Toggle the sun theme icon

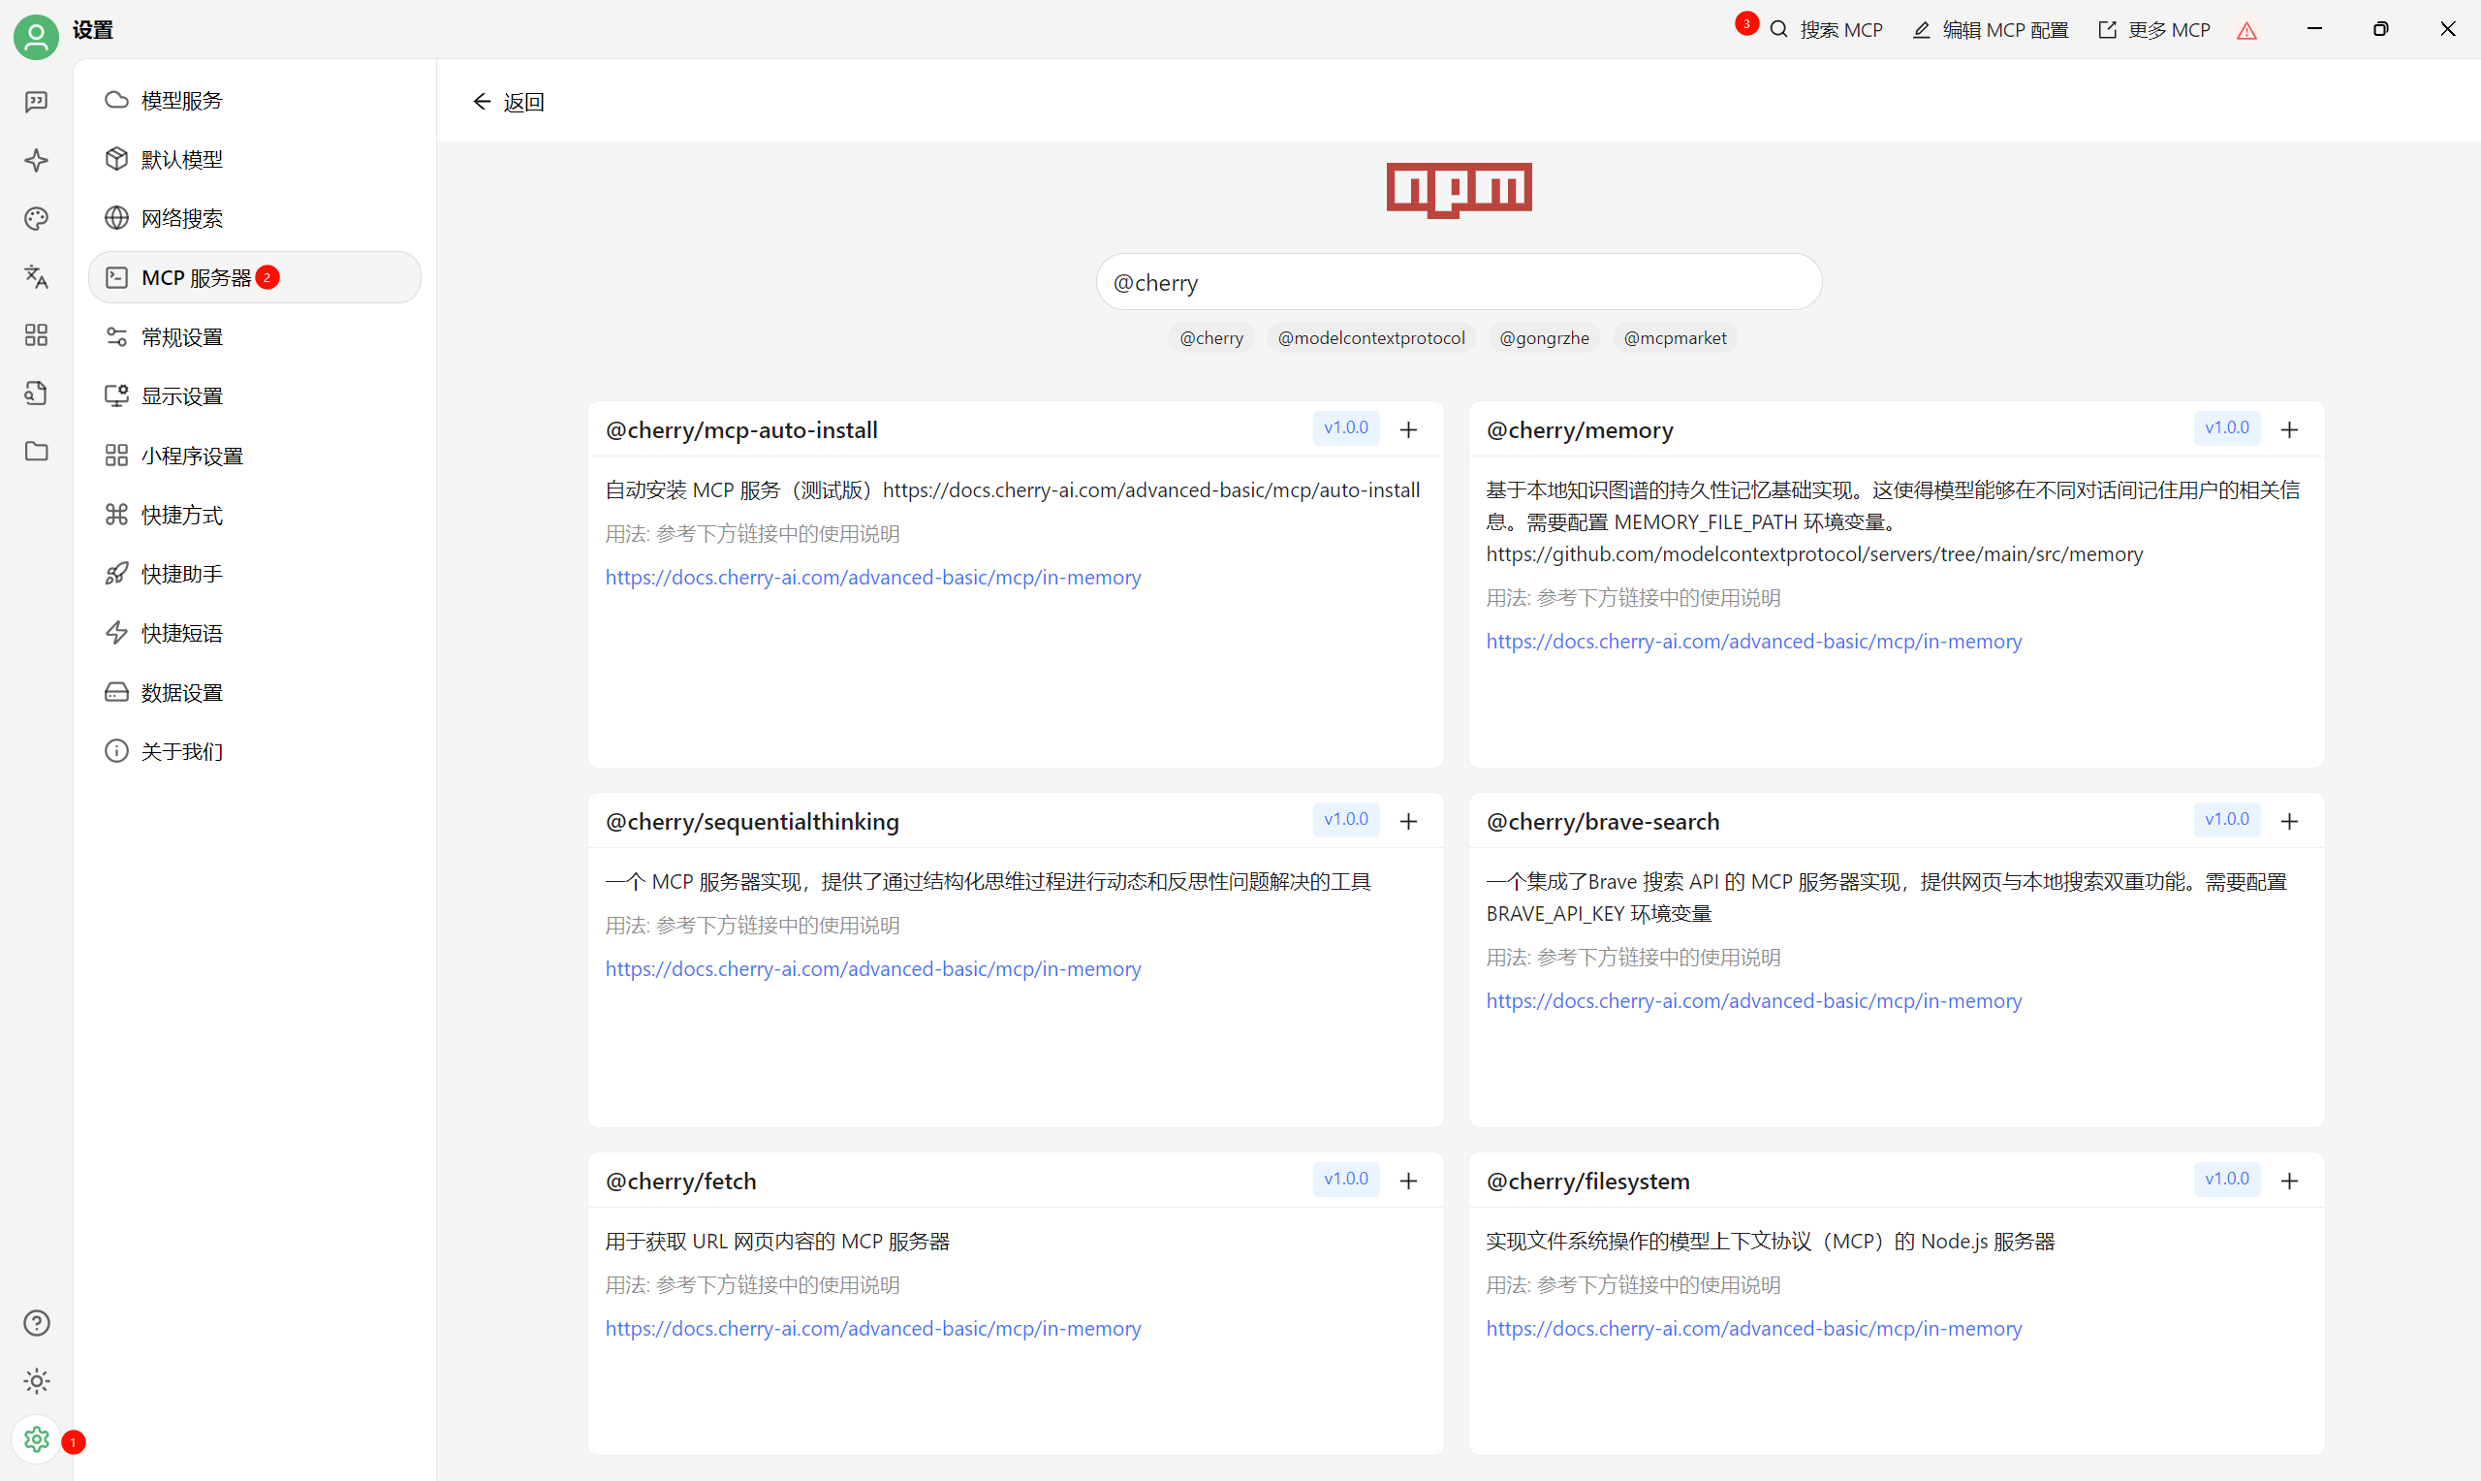click(x=36, y=1381)
